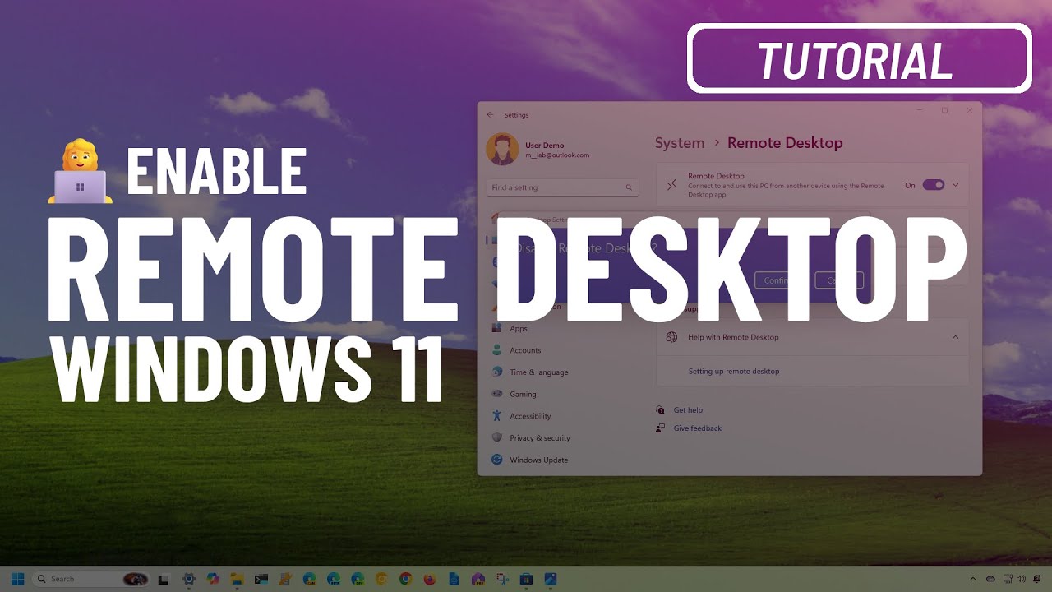Click the OneDrive cloud tray icon
Viewport: 1052px width, 592px height.
coord(990,579)
